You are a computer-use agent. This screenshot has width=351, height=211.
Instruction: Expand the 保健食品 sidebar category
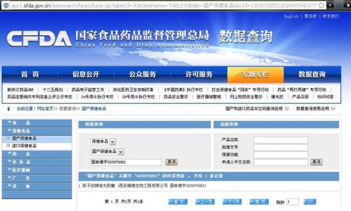[37, 131]
